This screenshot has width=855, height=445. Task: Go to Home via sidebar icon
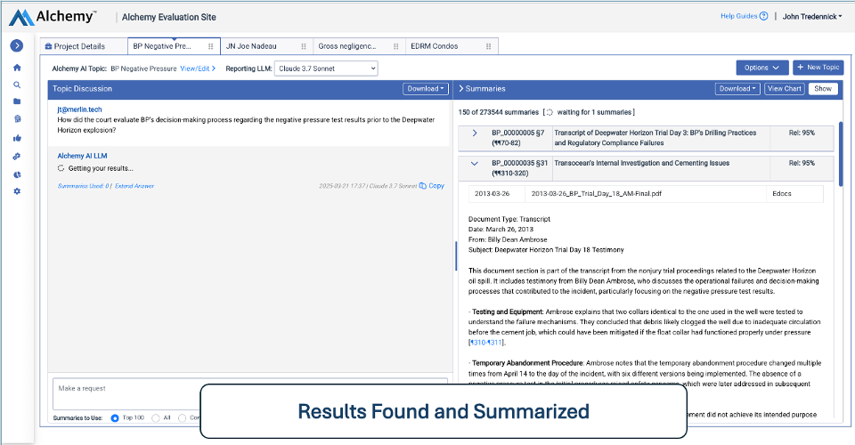pos(17,68)
